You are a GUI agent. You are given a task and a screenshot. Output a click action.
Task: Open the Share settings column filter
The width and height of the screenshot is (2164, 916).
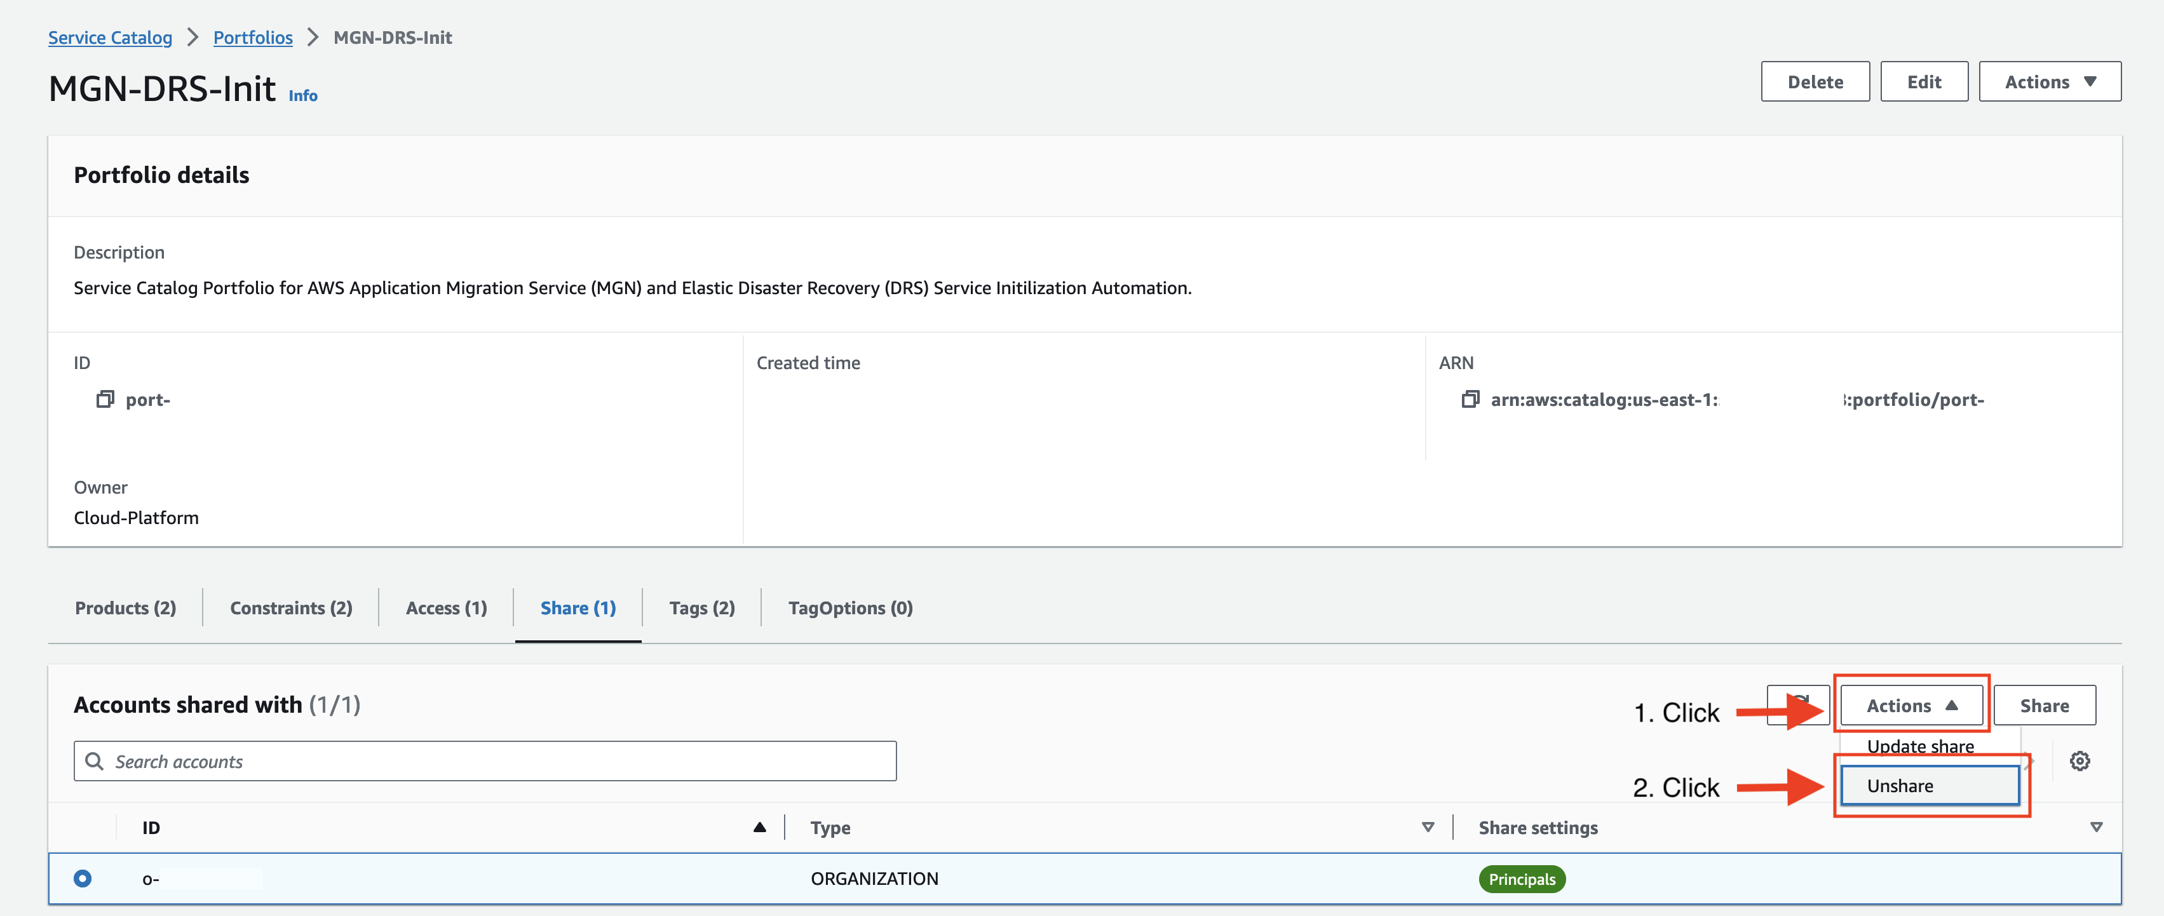[x=2098, y=827]
